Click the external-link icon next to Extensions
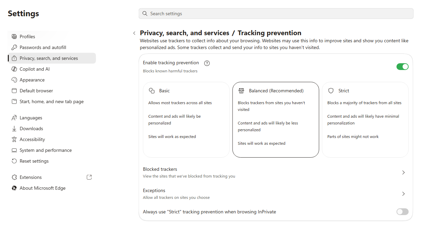The image size is (439, 233). pyautogui.click(x=89, y=177)
